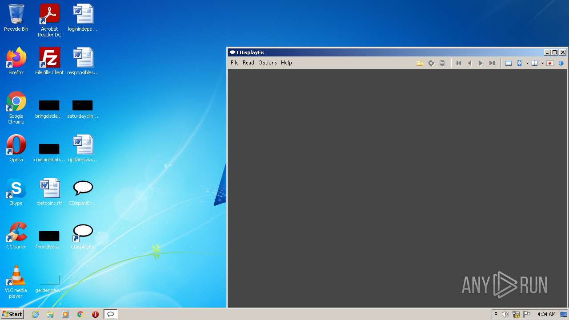Click the network tray icon
Viewport: 569px width, 320px height.
[x=516, y=314]
